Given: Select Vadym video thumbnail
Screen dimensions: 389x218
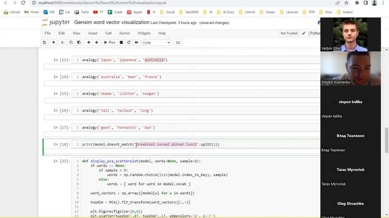Looking at the screenshot, I should click(x=350, y=35).
